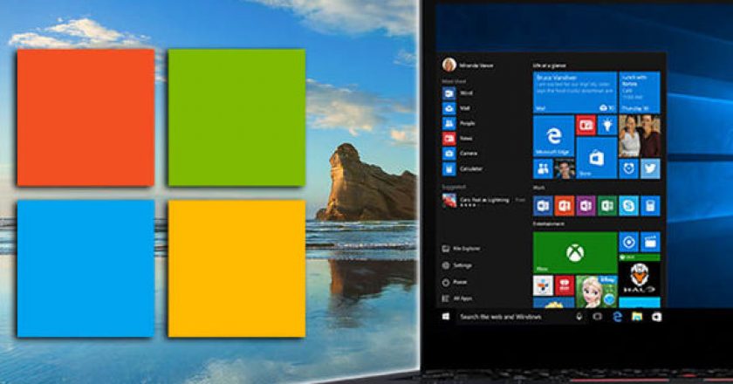Open the Photos tile with two people
733x384 pixels.
[x=639, y=136]
